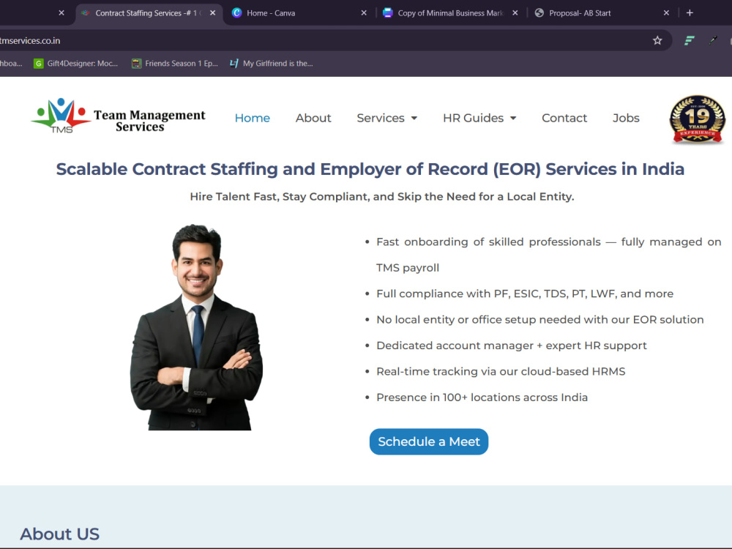Click the Full compliance with PF, ESIC text
Screen dimensions: 732x549
tap(525, 294)
